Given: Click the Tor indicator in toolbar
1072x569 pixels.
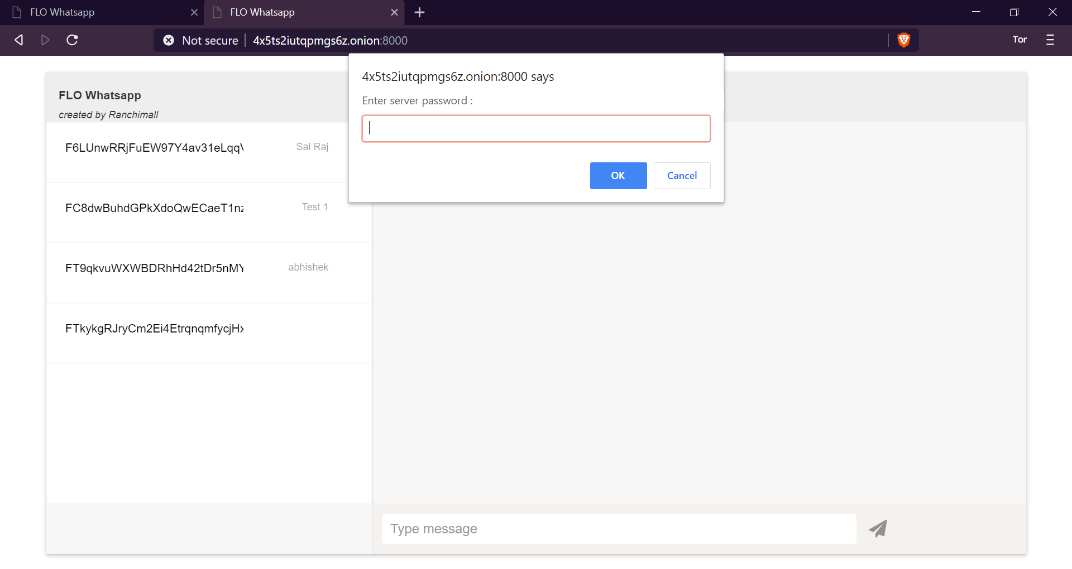Looking at the screenshot, I should (1020, 40).
